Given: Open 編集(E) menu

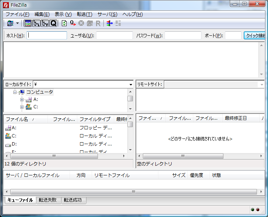Looking at the screenshot, I should (42, 14).
